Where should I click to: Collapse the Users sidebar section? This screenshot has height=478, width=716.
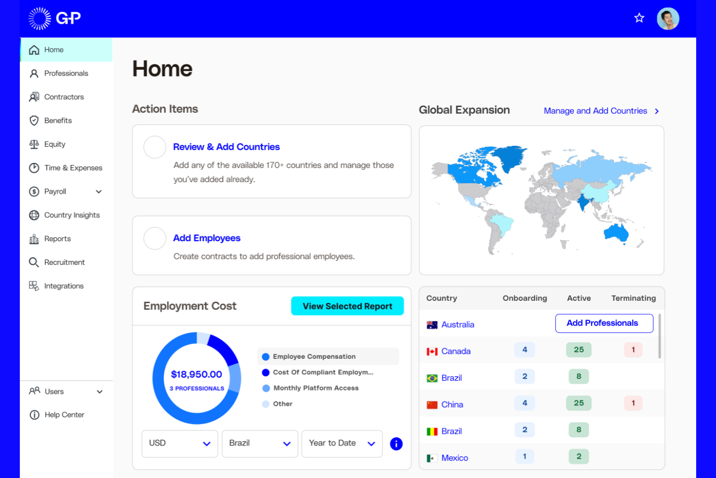100,391
